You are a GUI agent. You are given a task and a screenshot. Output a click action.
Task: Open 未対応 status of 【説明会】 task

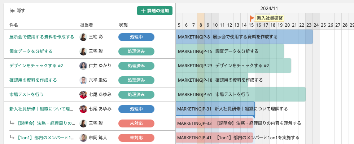click(136, 123)
